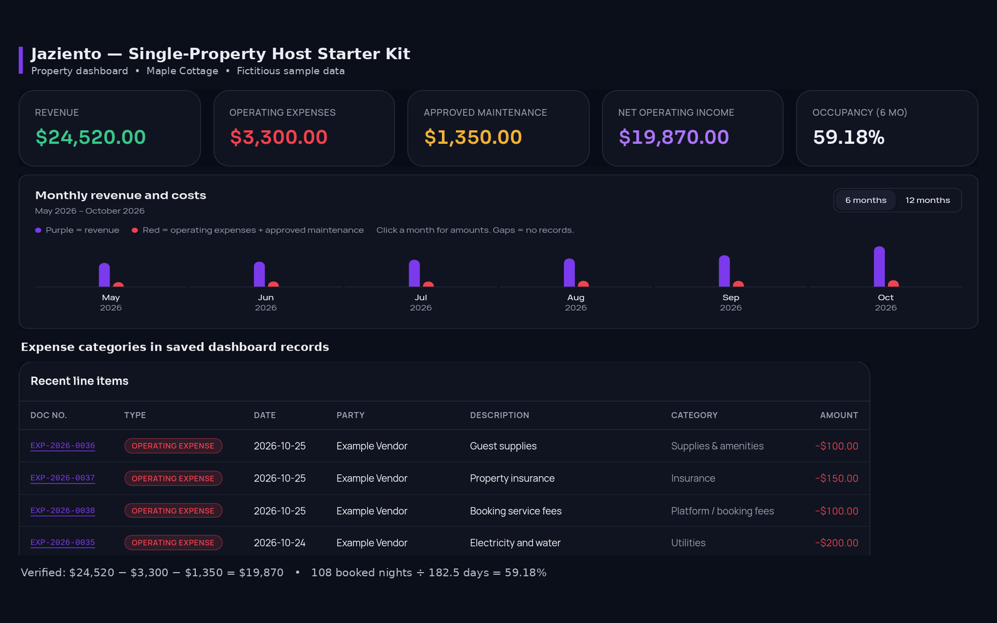Select the Jun 2026 chart month

266,277
